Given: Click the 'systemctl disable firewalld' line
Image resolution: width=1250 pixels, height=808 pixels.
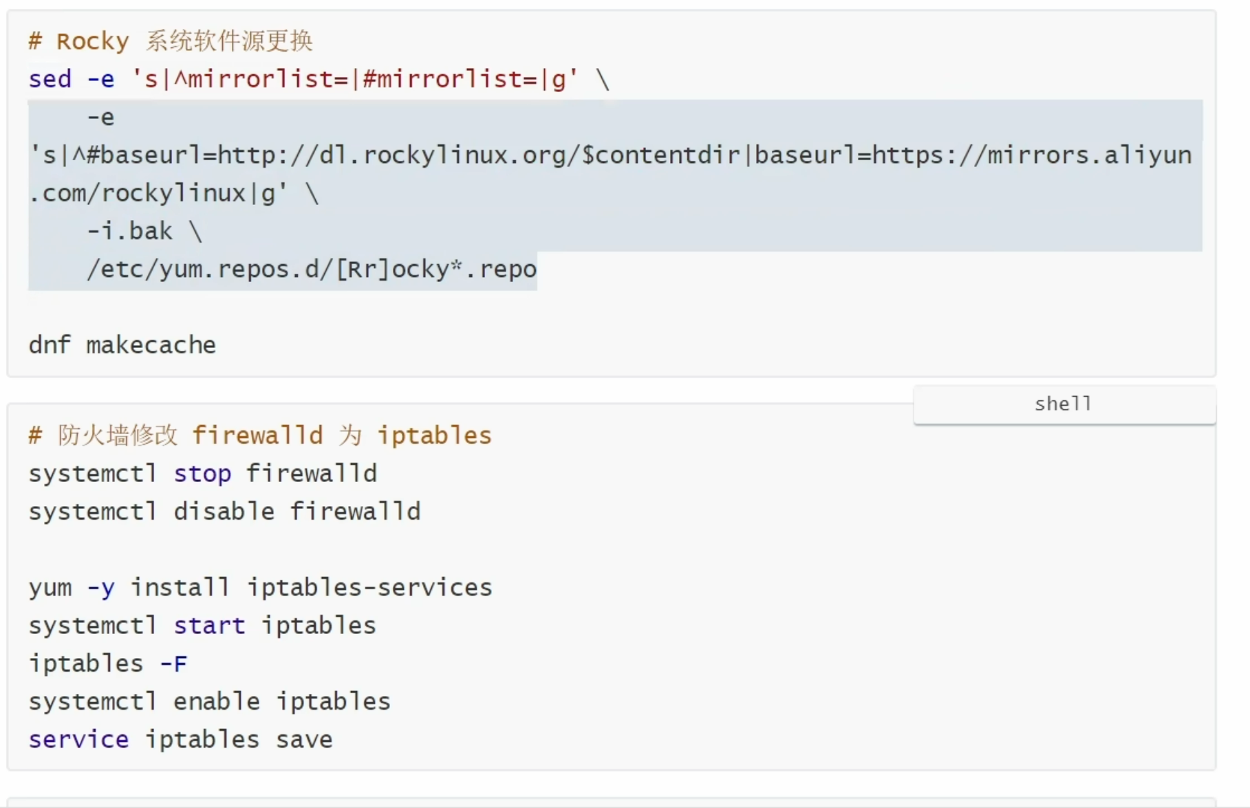Looking at the screenshot, I should click(x=224, y=511).
